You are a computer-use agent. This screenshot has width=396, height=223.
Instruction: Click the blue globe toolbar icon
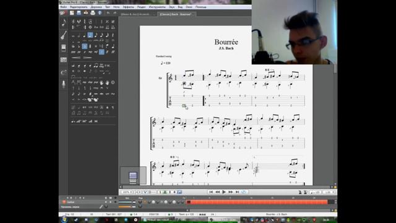(100, 12)
